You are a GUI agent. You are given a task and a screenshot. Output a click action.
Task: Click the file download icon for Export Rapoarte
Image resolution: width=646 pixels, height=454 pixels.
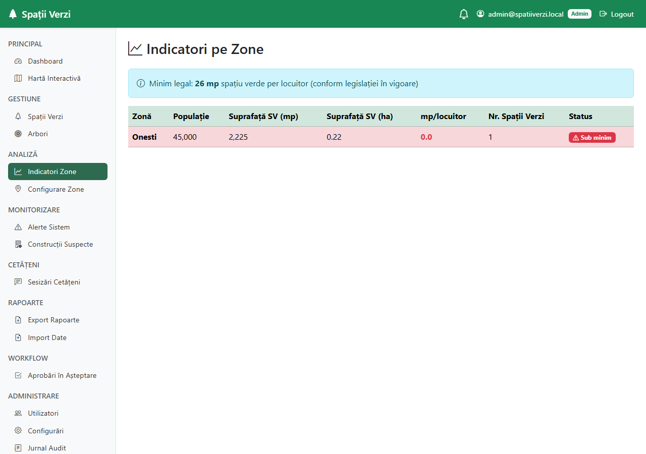pos(18,320)
